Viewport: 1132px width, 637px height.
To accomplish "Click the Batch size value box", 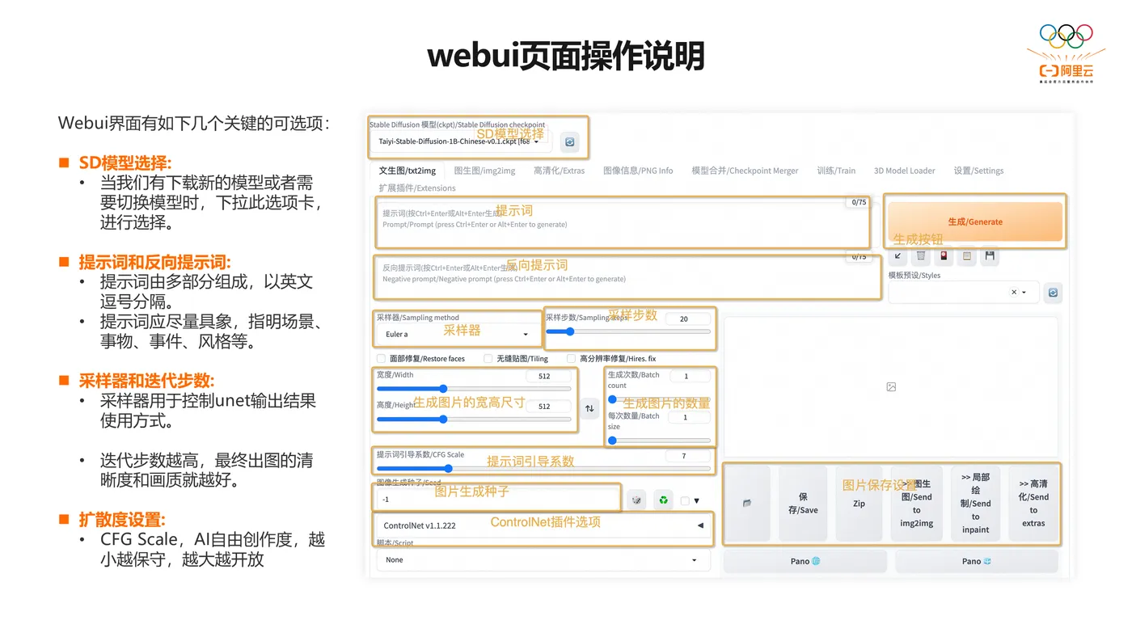I will coord(691,417).
